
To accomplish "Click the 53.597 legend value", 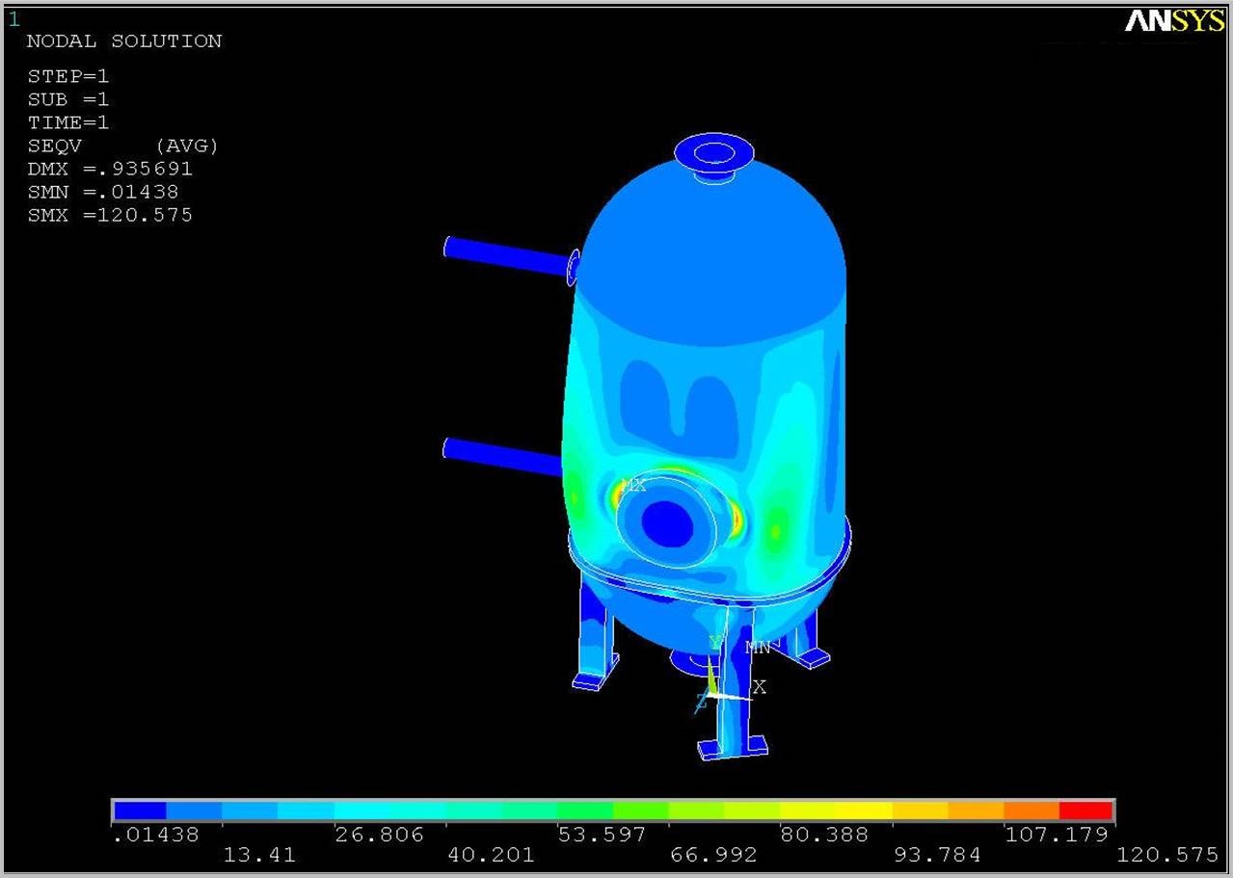I will [602, 835].
